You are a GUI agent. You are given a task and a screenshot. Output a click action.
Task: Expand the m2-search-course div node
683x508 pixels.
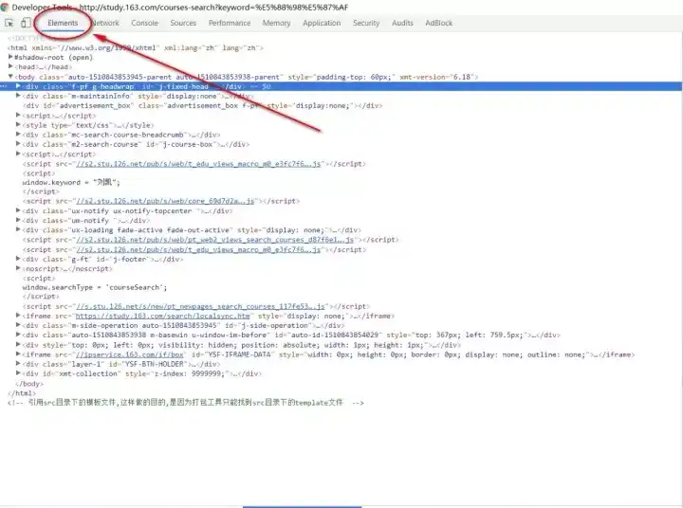[18, 144]
